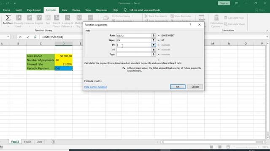Expand the formula bar

pyautogui.click(x=267, y=37)
